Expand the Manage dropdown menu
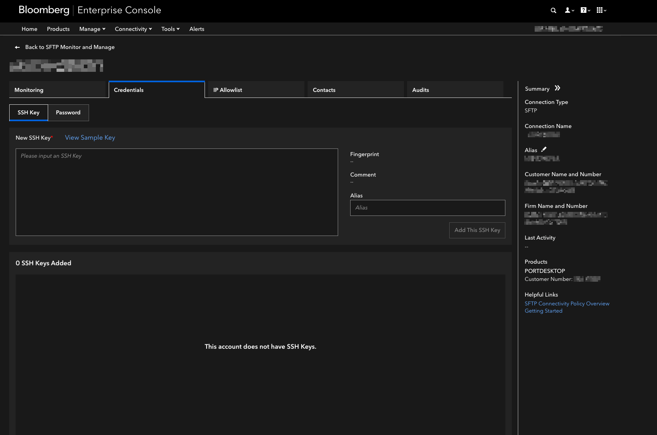 tap(92, 29)
